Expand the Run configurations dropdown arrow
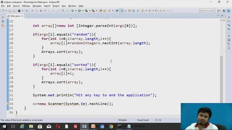This screenshot has width=232, height=130. (x=83, y=10)
